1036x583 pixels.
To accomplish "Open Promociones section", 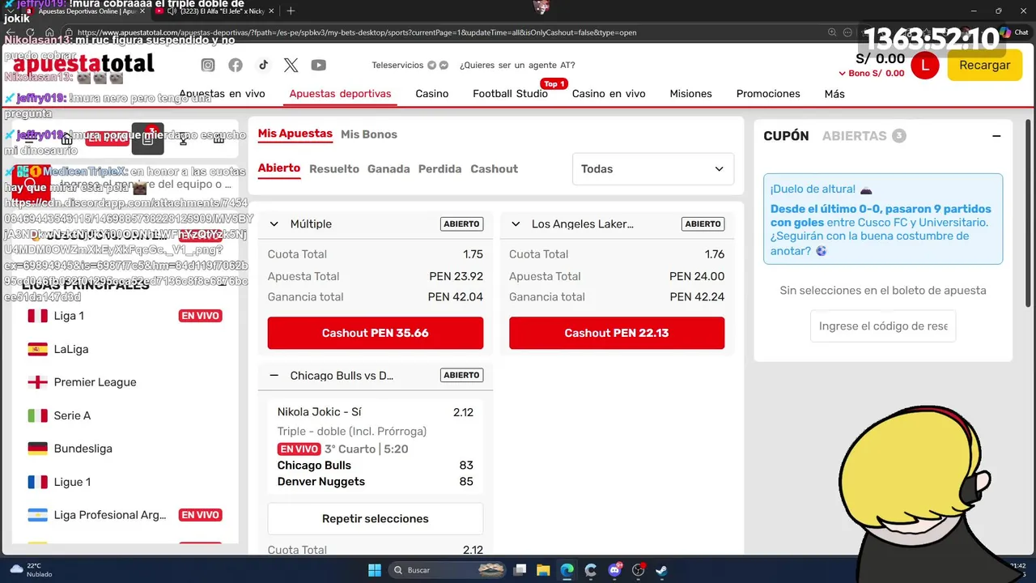I will [x=768, y=94].
